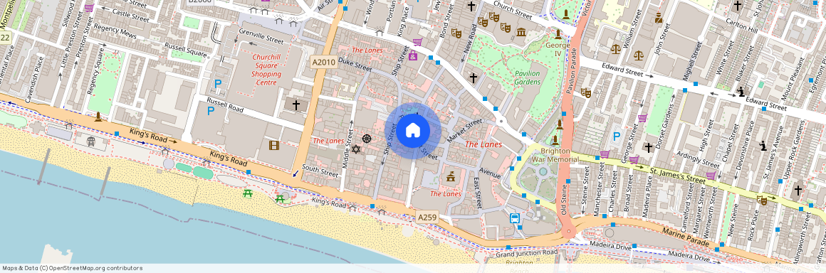Click the church cross next to Pavilion Gardens
Screen dimensions: 826x273
pos(473,78)
